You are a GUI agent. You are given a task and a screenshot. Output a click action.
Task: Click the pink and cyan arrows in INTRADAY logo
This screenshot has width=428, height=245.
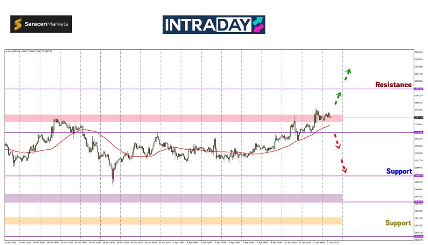pos(258,25)
